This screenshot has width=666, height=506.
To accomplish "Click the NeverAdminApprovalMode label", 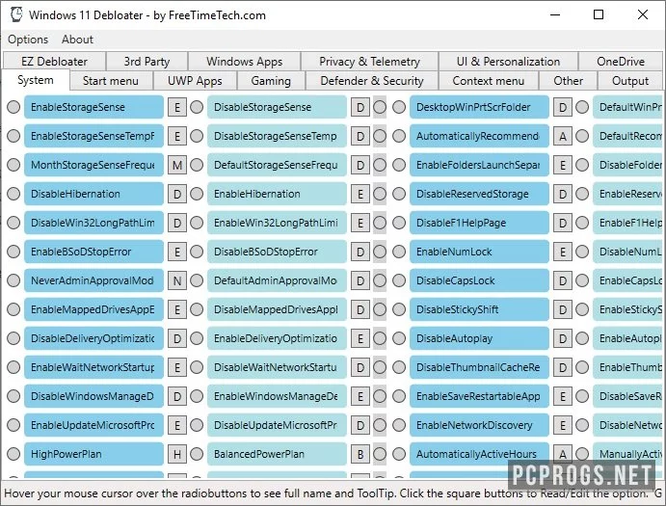I will (x=93, y=280).
